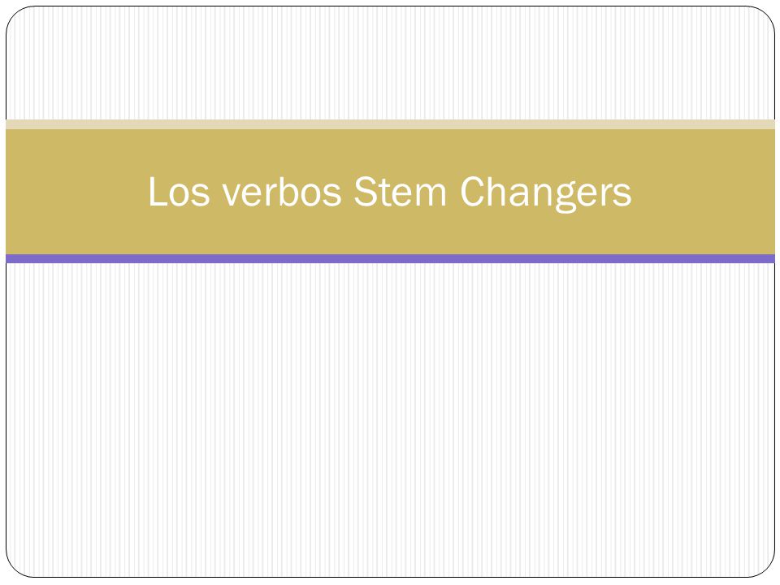This screenshot has height=585, width=780.
Task: Click the word "verbos" in the title
Action: click(282, 192)
